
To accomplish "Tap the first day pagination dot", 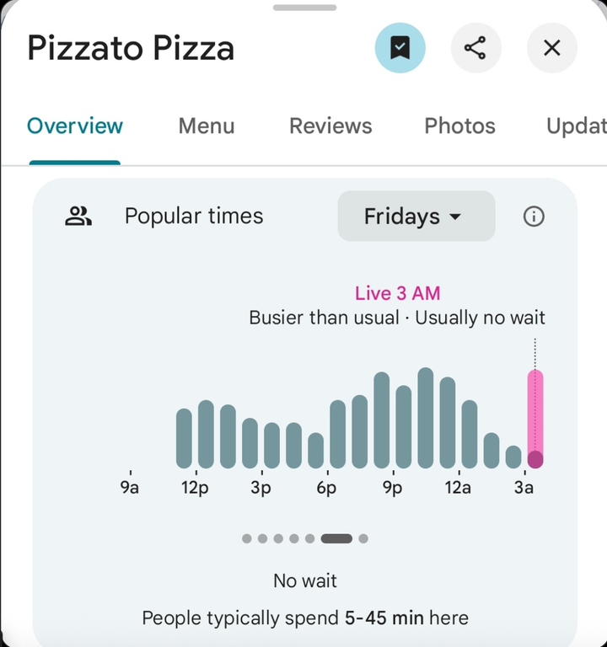I will 246,538.
